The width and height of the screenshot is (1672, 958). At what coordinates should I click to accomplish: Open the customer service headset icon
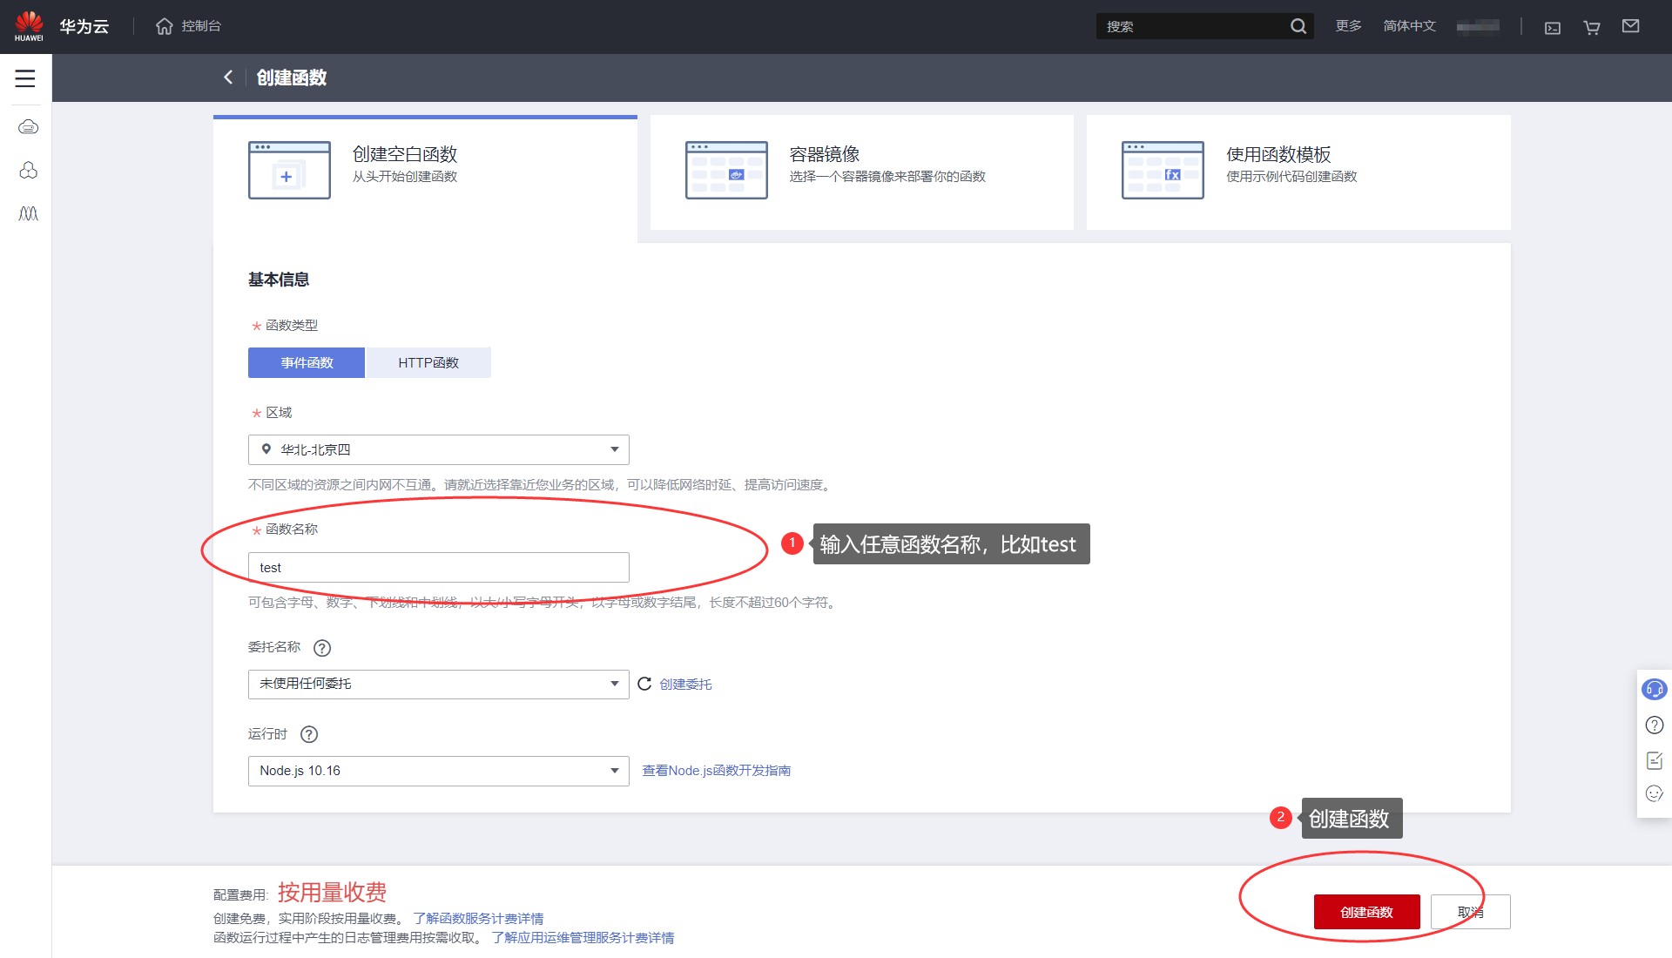[1654, 690]
